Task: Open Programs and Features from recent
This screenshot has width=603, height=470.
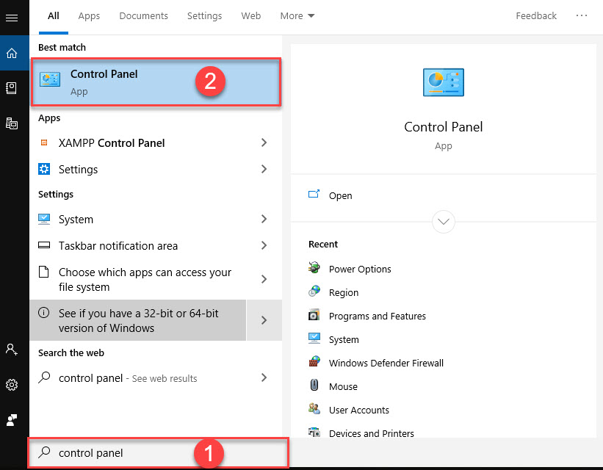Action: (378, 317)
